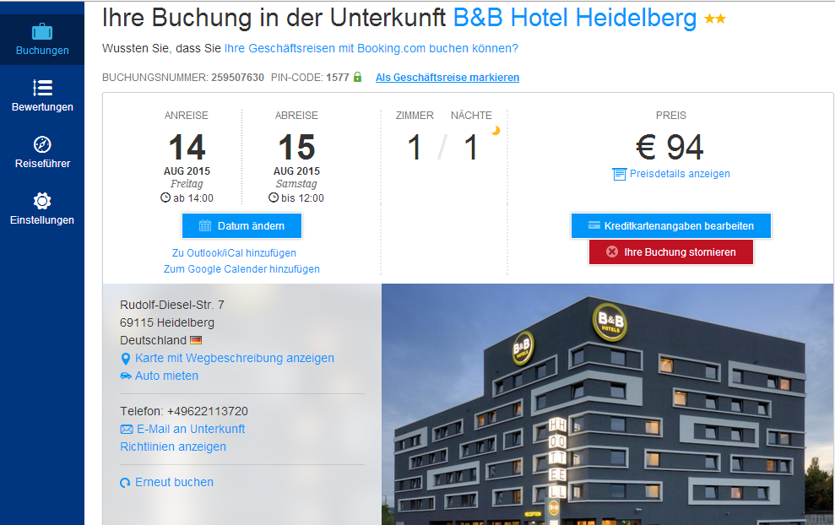This screenshot has height=525, width=835.
Task: Click the map pin icon for directions
Action: pos(126,359)
